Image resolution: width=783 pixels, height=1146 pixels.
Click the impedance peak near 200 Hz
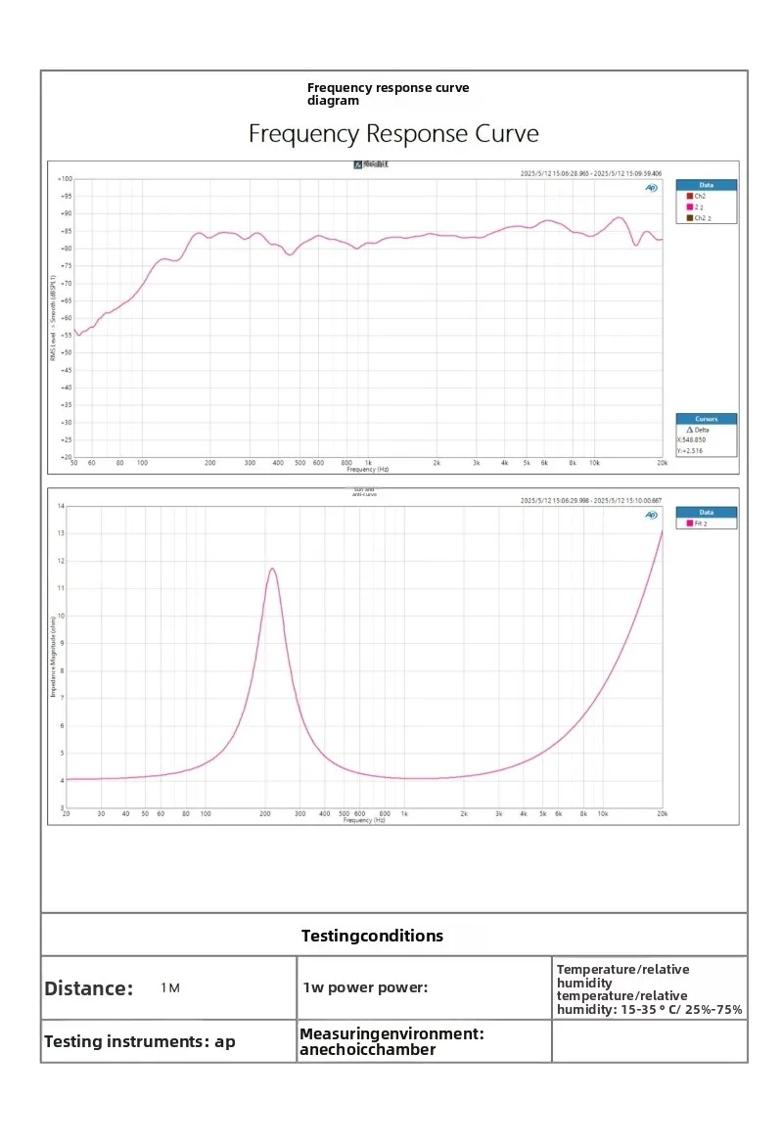tap(272, 569)
